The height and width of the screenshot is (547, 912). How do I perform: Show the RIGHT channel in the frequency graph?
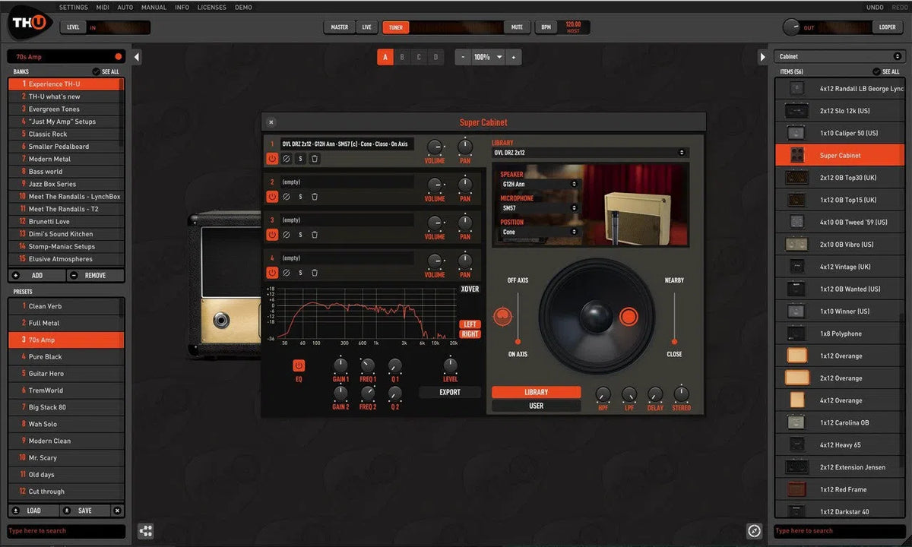[x=470, y=334]
